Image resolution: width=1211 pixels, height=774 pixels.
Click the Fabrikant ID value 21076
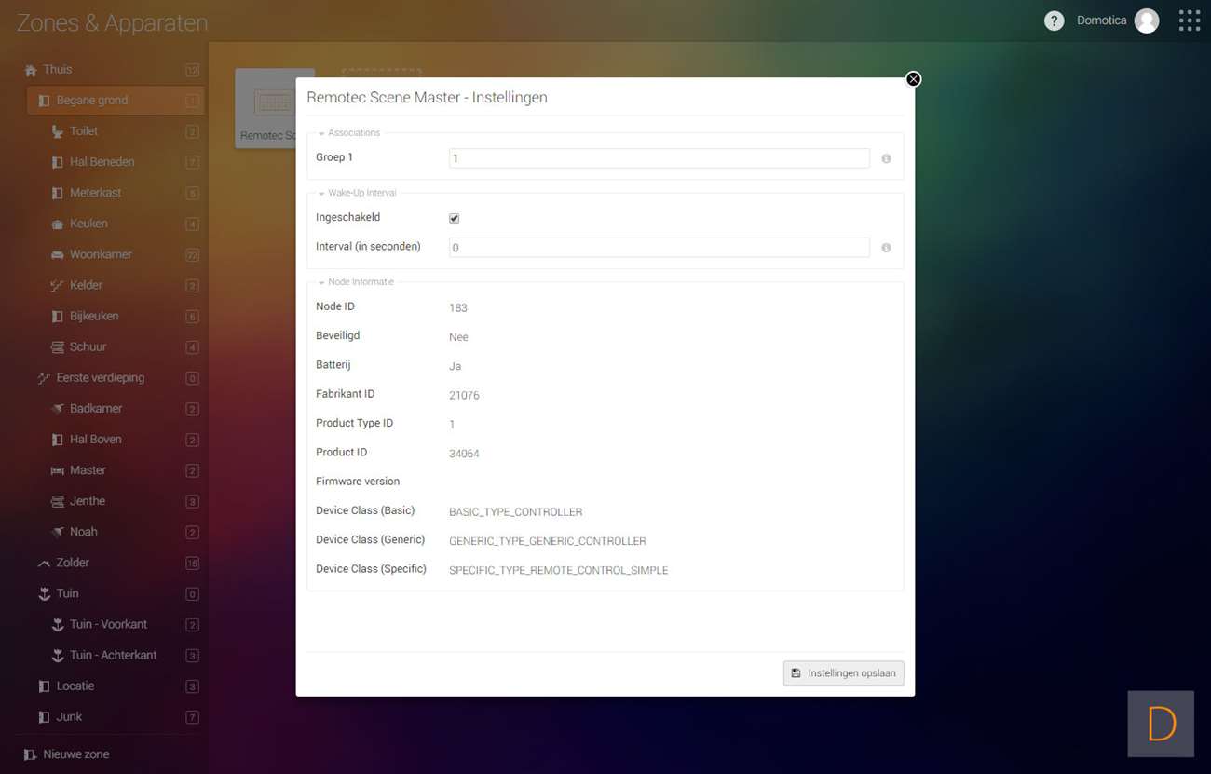pyautogui.click(x=464, y=396)
